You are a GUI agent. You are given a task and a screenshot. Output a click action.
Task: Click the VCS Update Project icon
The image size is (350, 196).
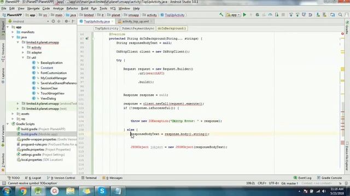coord(291,15)
